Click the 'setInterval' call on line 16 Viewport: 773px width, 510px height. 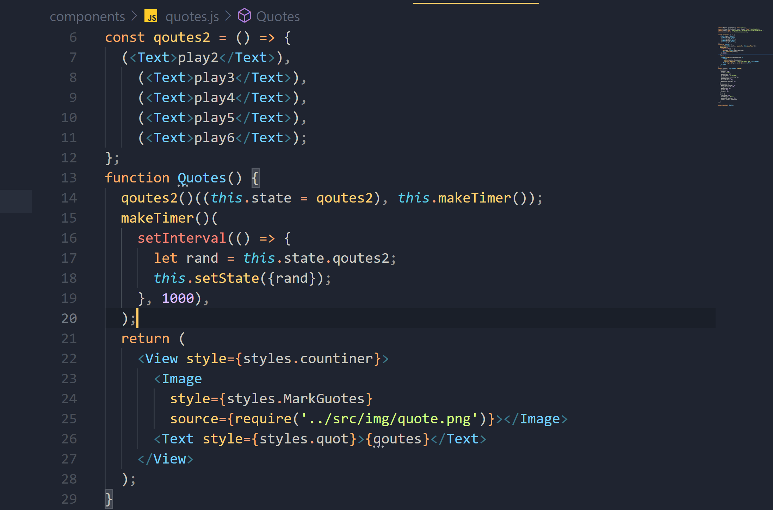click(x=182, y=238)
